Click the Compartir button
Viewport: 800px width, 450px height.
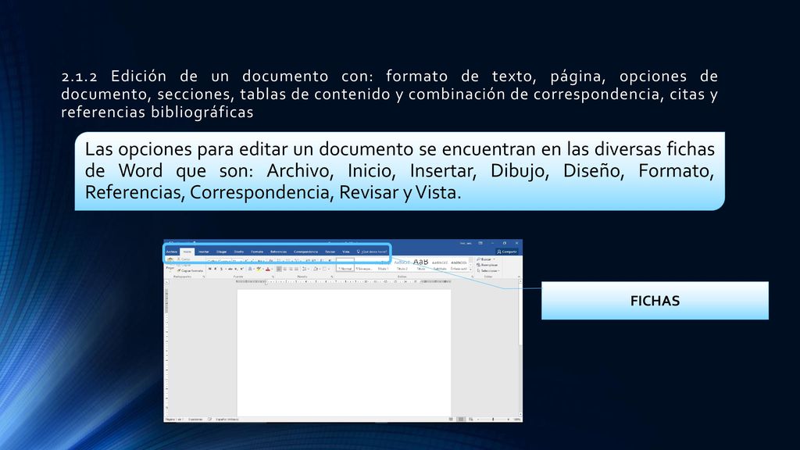coord(506,252)
